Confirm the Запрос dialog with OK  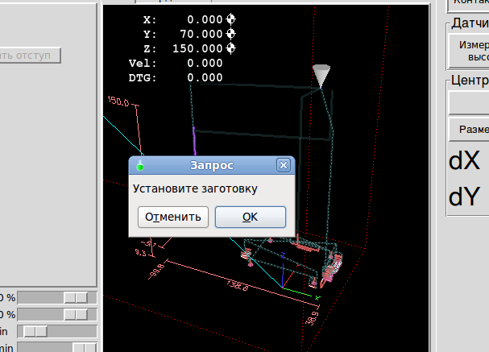(251, 217)
